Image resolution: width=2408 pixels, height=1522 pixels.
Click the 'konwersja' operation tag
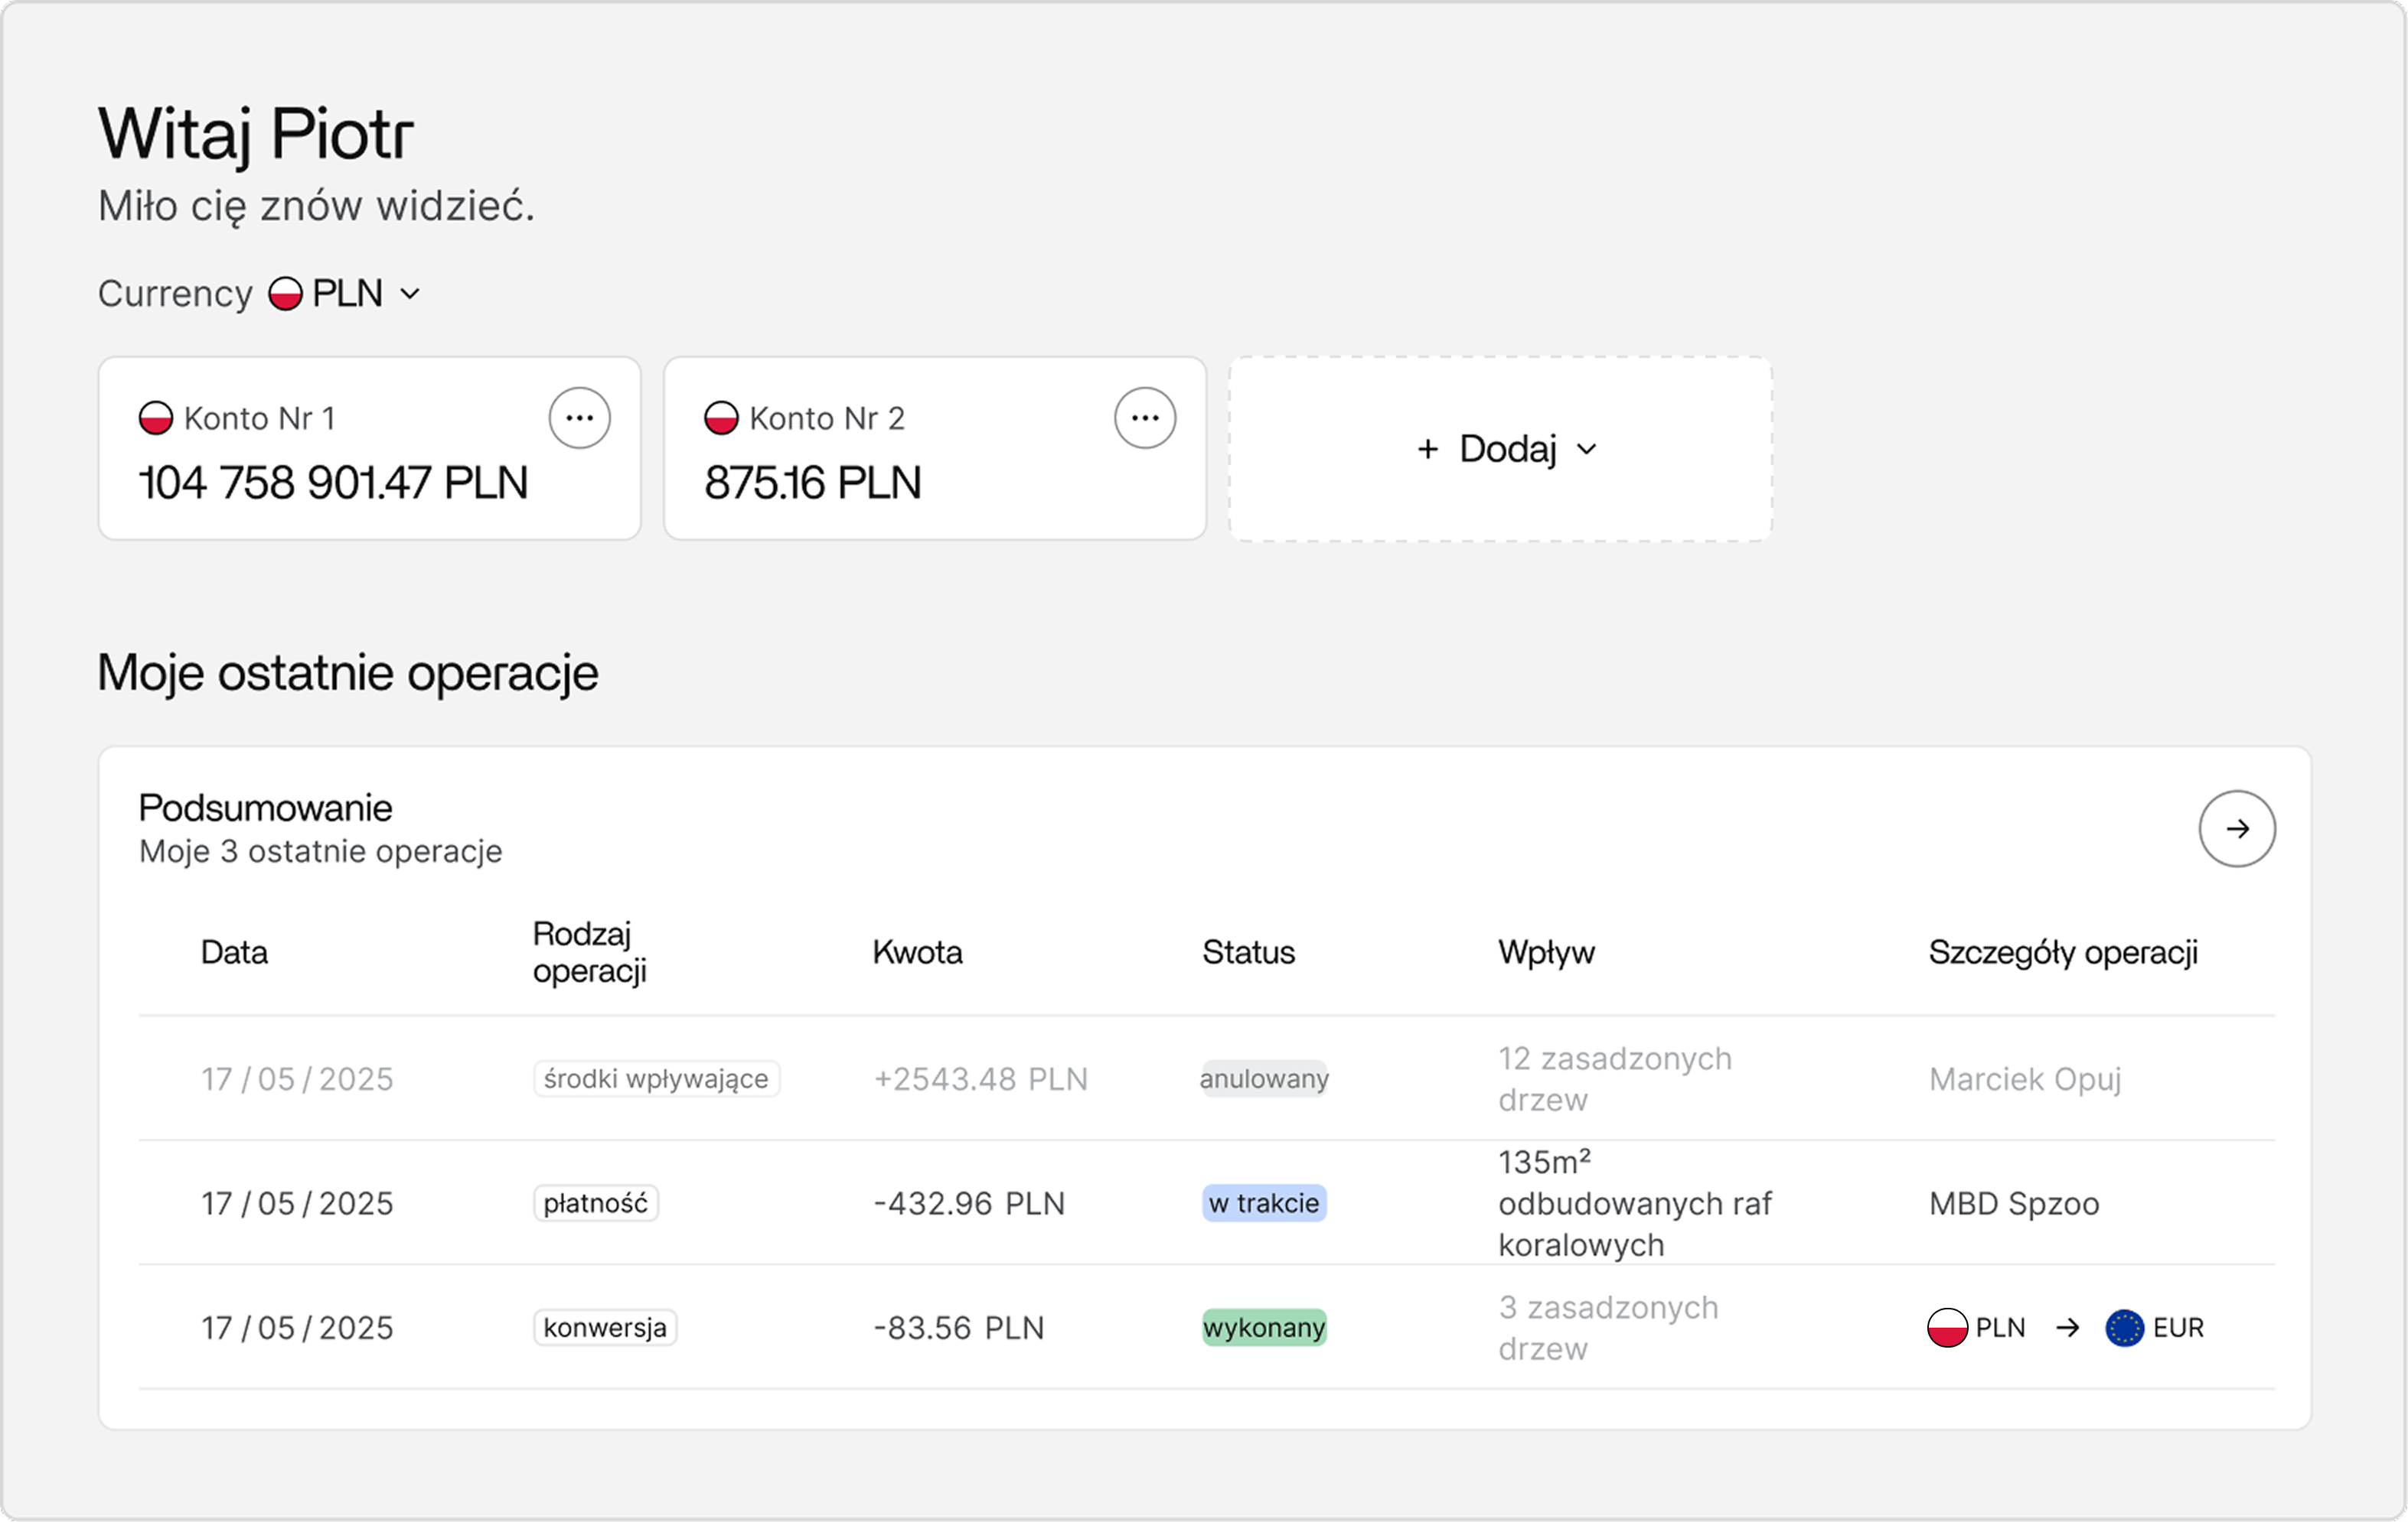604,1328
